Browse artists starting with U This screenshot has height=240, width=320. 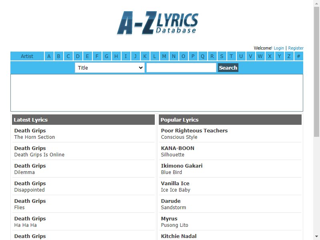tap(241, 56)
